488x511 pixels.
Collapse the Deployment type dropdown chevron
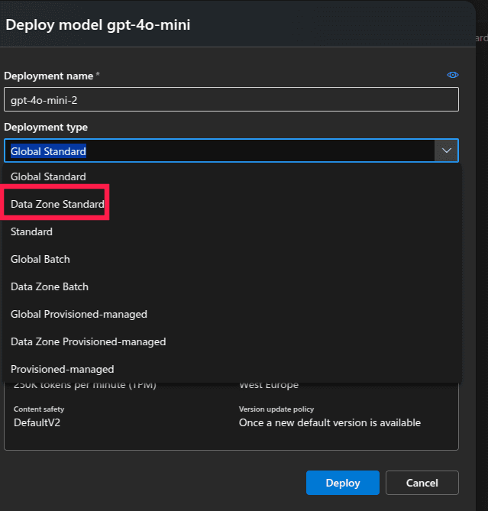[x=446, y=151]
